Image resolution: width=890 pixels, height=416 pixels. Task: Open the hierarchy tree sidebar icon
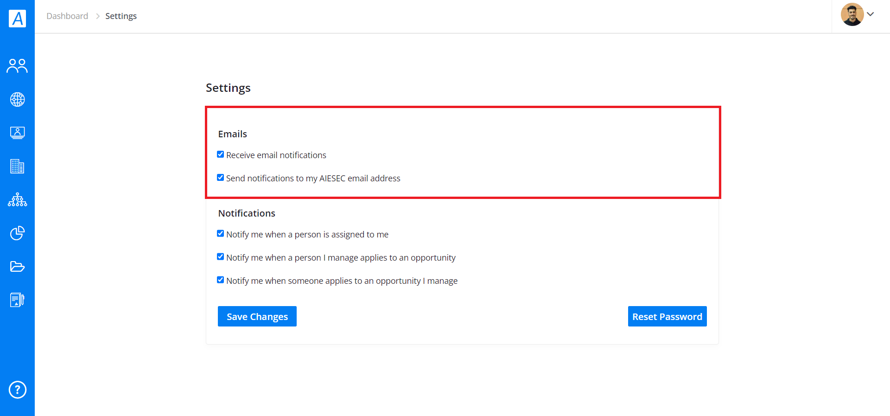click(17, 199)
